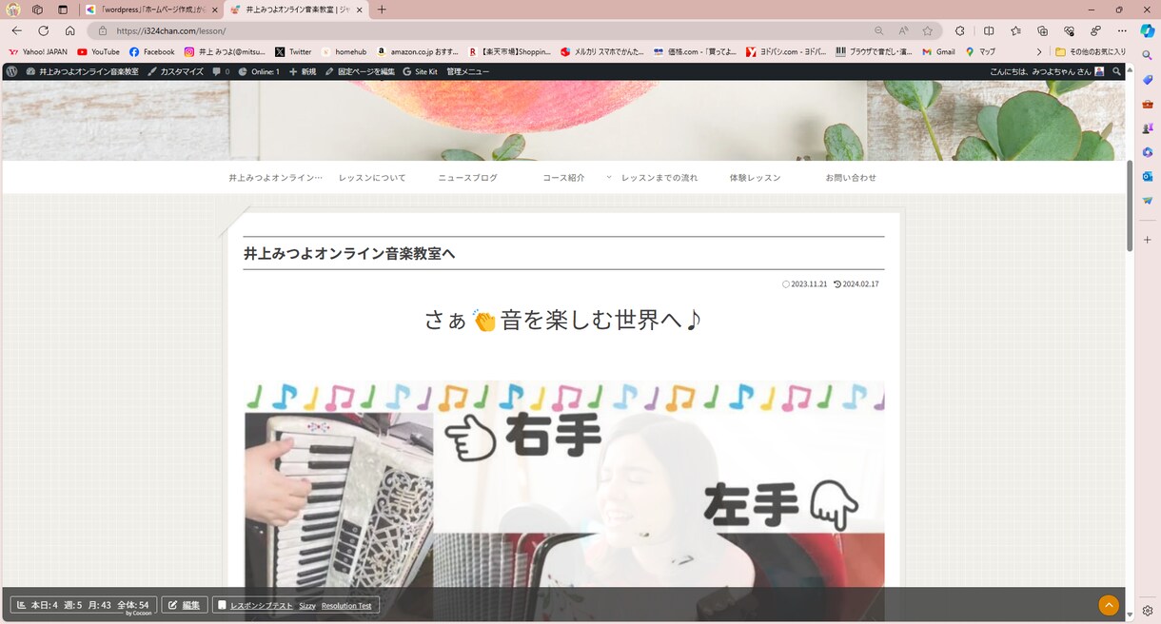
Task: Expand more bookmarks chevron
Action: 1039,51
